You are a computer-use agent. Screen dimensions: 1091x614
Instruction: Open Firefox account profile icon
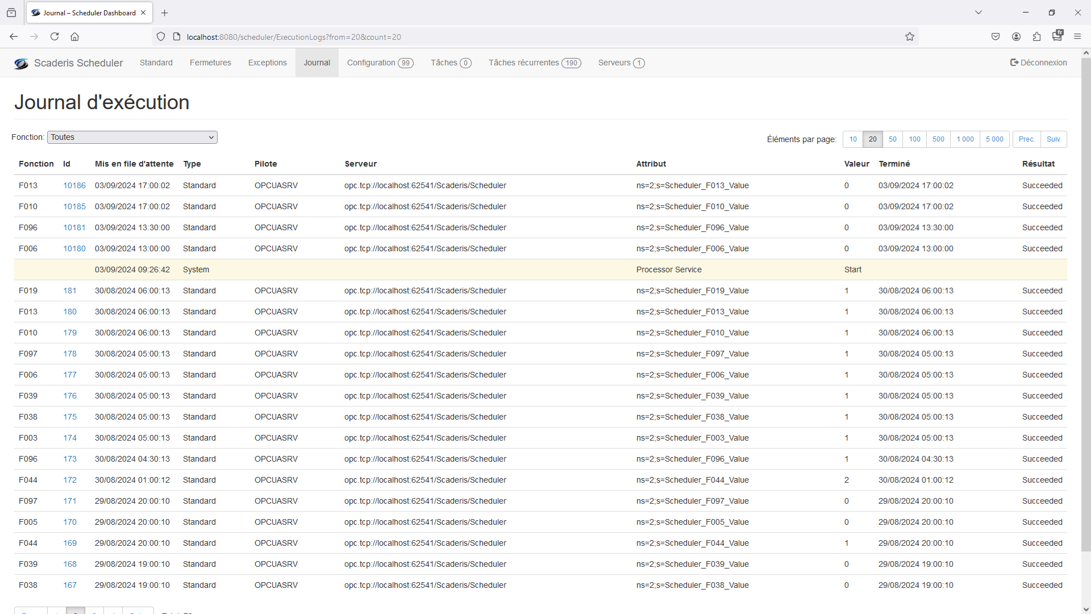pyautogui.click(x=1016, y=37)
